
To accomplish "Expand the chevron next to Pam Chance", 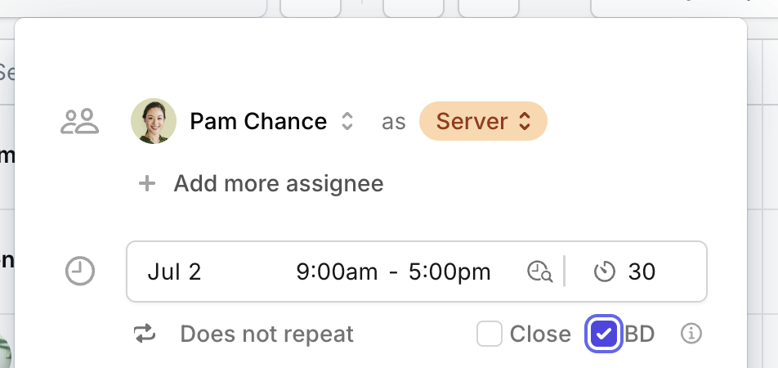I will click(x=347, y=121).
